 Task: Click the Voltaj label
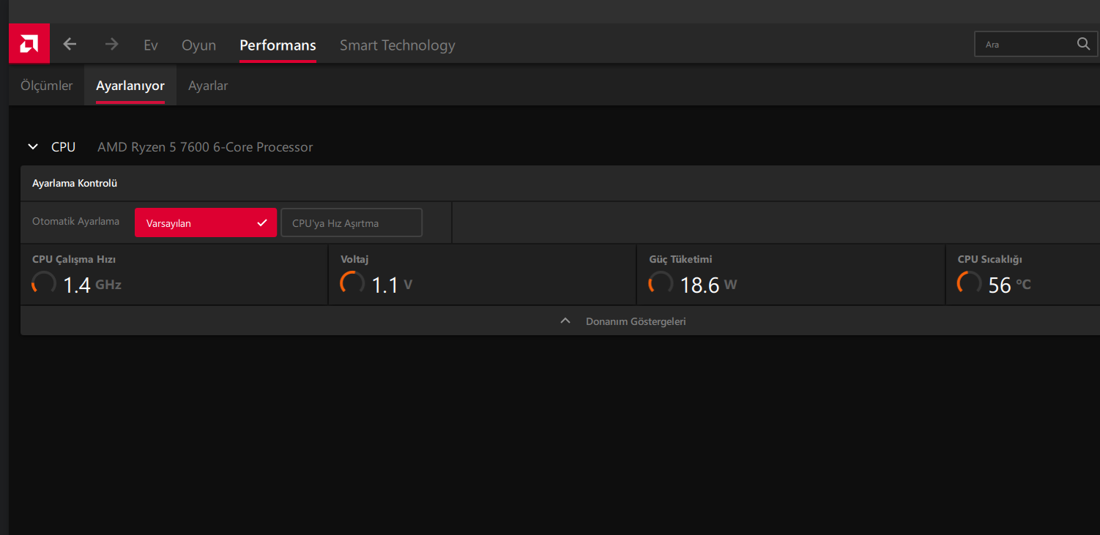[354, 259]
